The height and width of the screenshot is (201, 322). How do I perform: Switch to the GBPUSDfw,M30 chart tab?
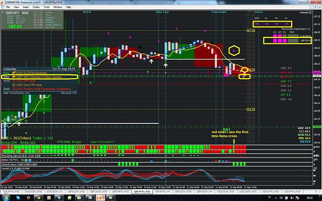183,192
